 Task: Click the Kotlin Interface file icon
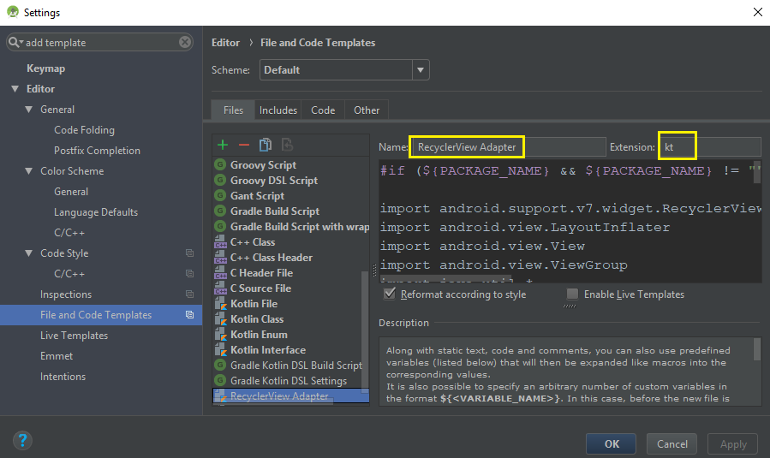click(220, 349)
